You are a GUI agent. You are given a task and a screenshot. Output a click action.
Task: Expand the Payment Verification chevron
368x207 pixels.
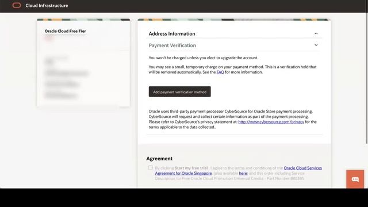(316, 45)
